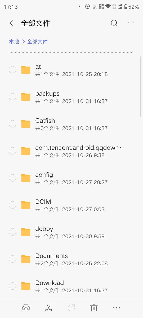143x318 pixels.
Task: Tap the back arrow icon
Action: [11, 23]
